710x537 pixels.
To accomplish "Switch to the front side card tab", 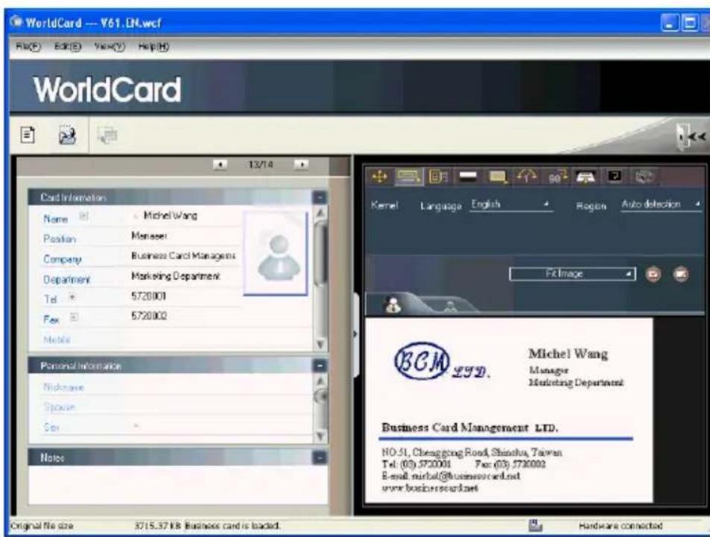I will (393, 305).
